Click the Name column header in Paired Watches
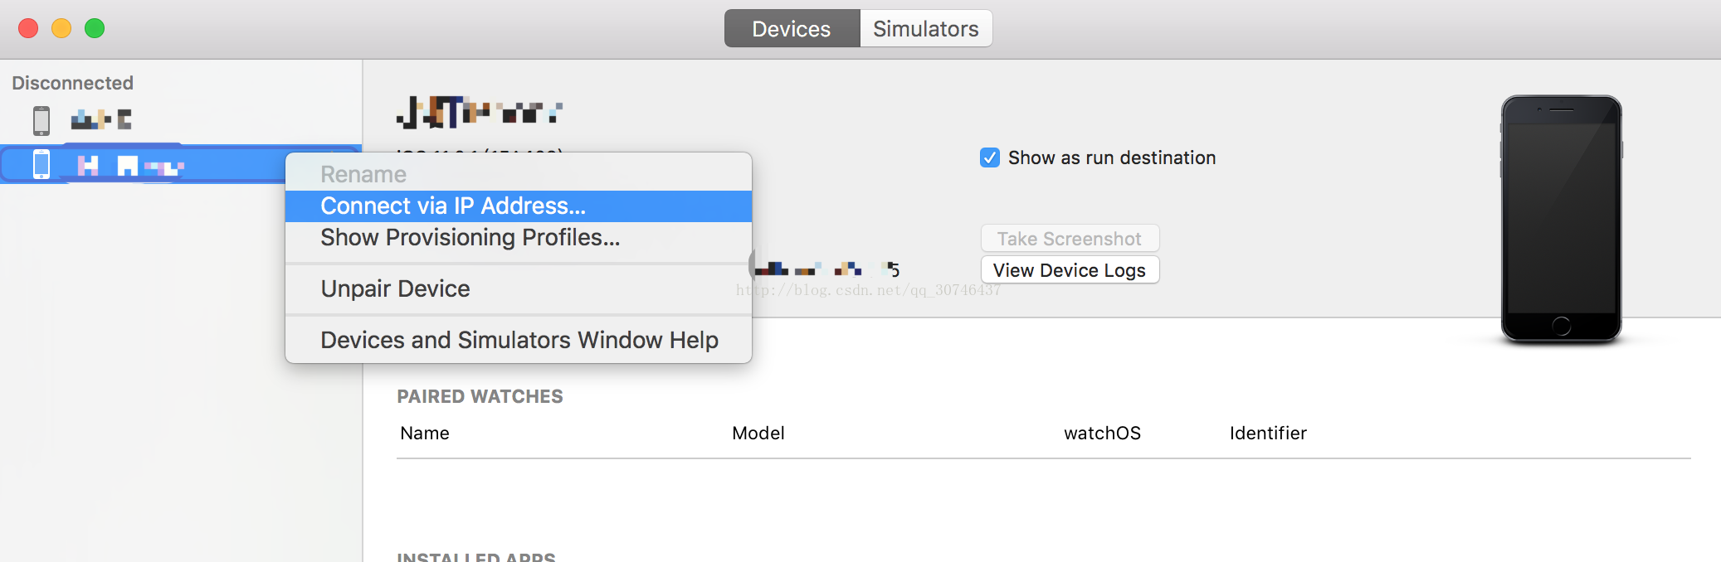The height and width of the screenshot is (562, 1721). 425,434
